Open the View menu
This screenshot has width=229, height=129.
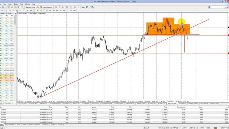pos(5,4)
